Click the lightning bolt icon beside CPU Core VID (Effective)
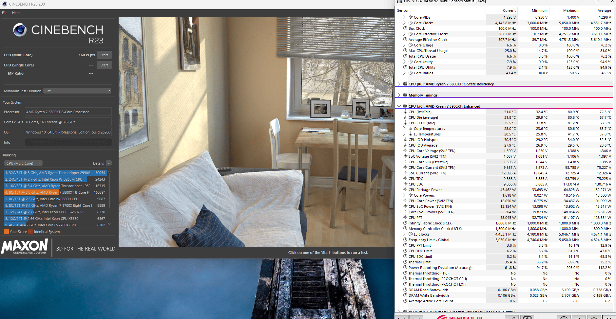 405,162
